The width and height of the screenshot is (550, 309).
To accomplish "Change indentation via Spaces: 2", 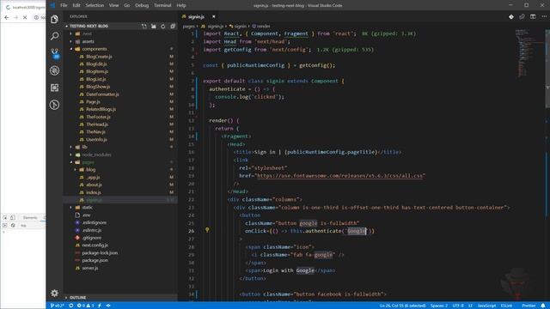I will coord(439,306).
